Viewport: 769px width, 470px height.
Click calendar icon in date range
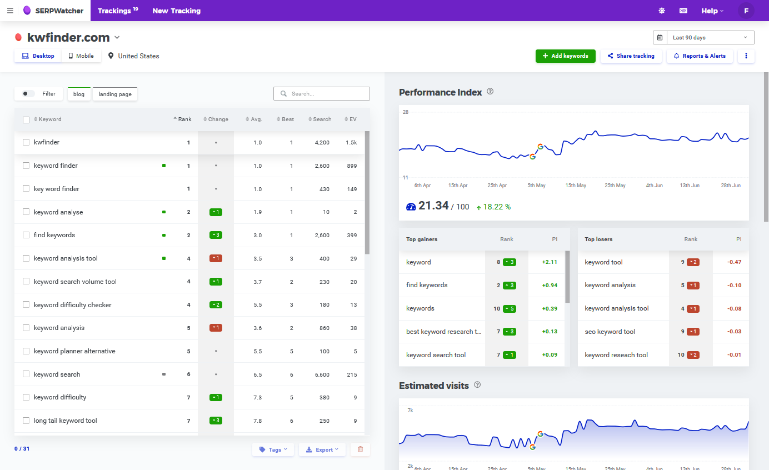pos(660,38)
